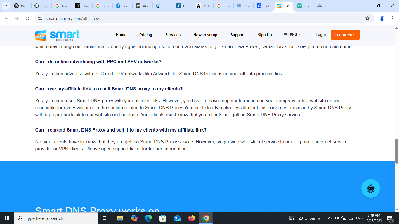Open the Services menu item
Viewport: 399px width, 224px height.
tap(173, 35)
